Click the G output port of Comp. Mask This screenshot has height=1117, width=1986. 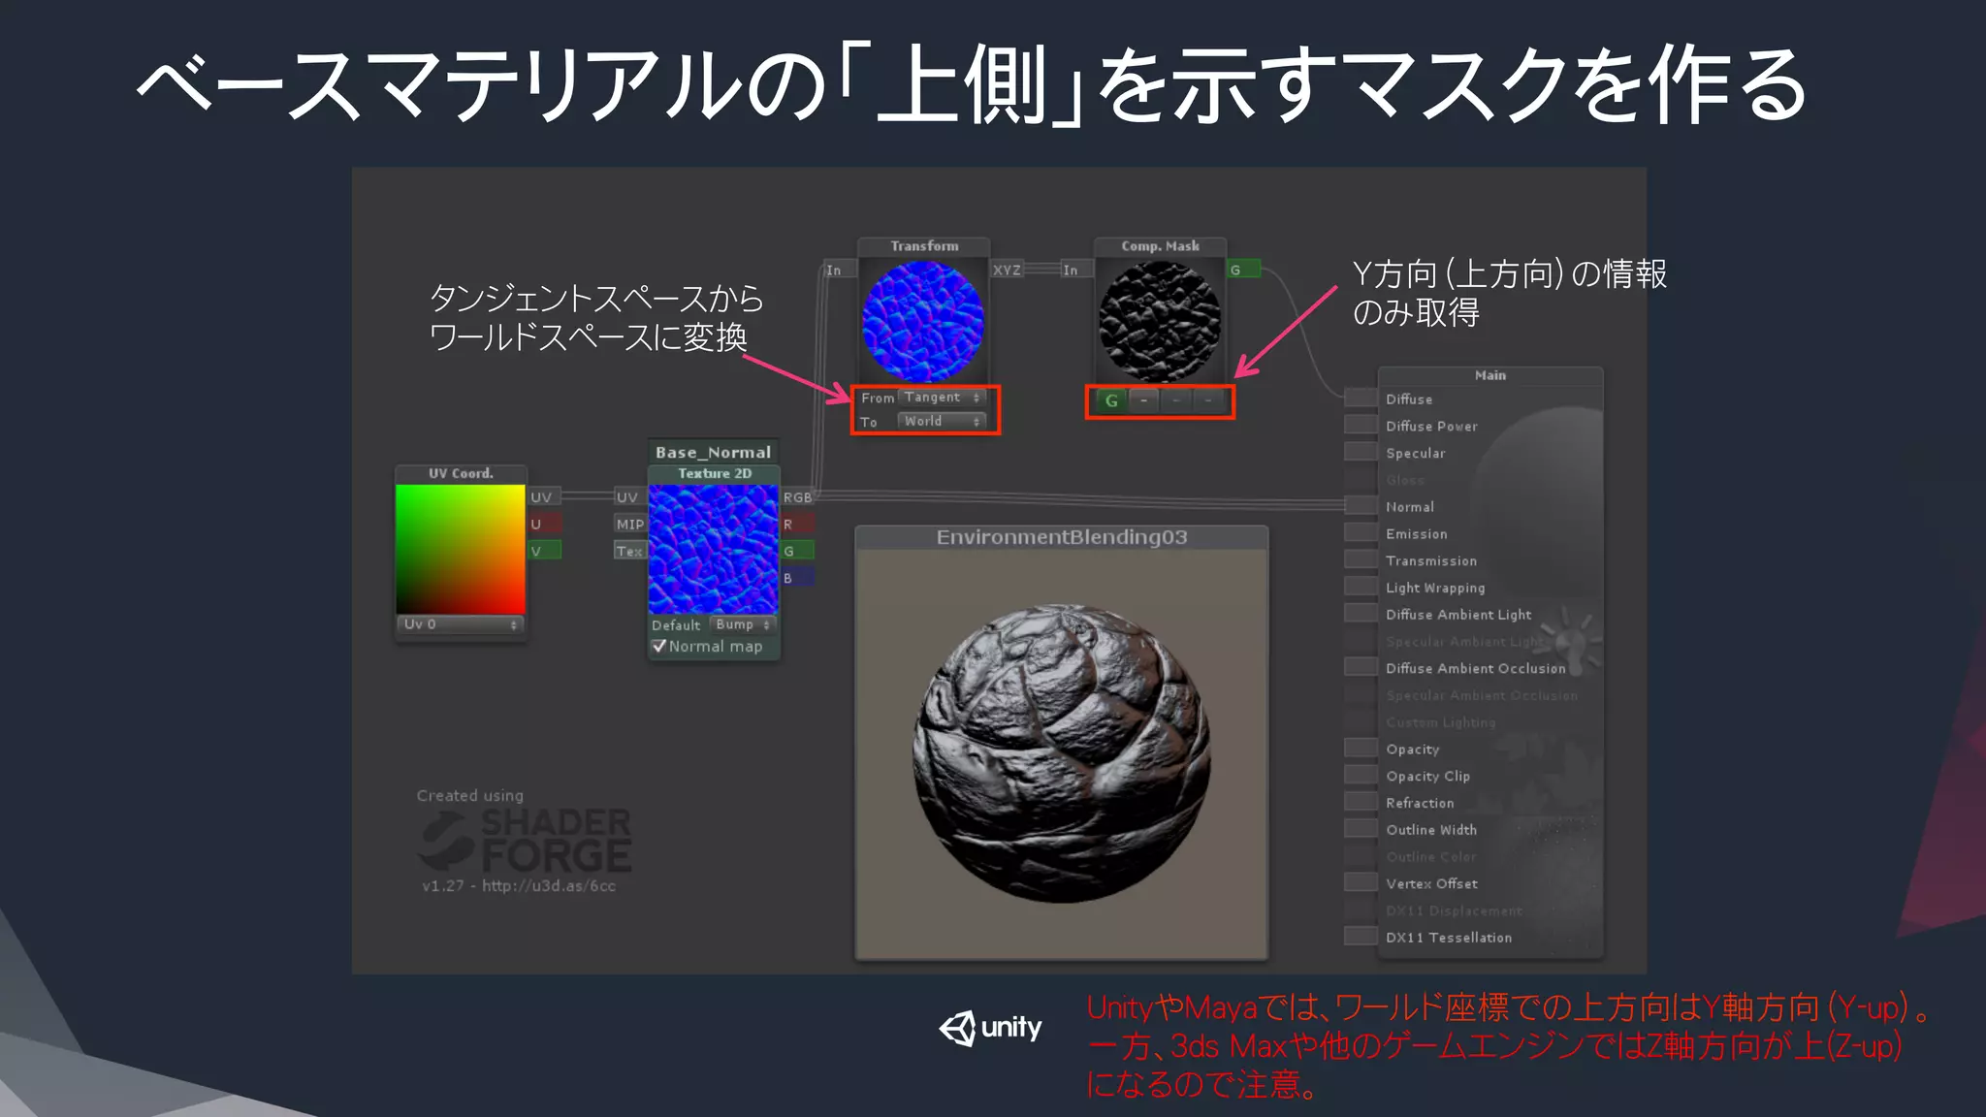1244,270
